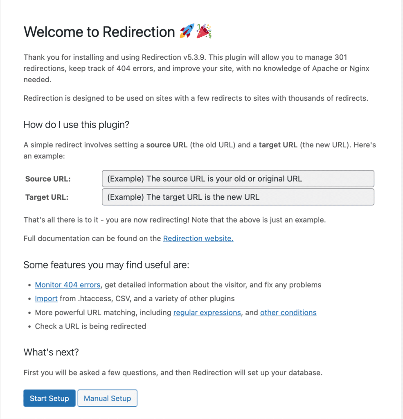Click bold 'source URL' text in paragraph
Viewport: 403px width, 419px height.
coord(167,146)
